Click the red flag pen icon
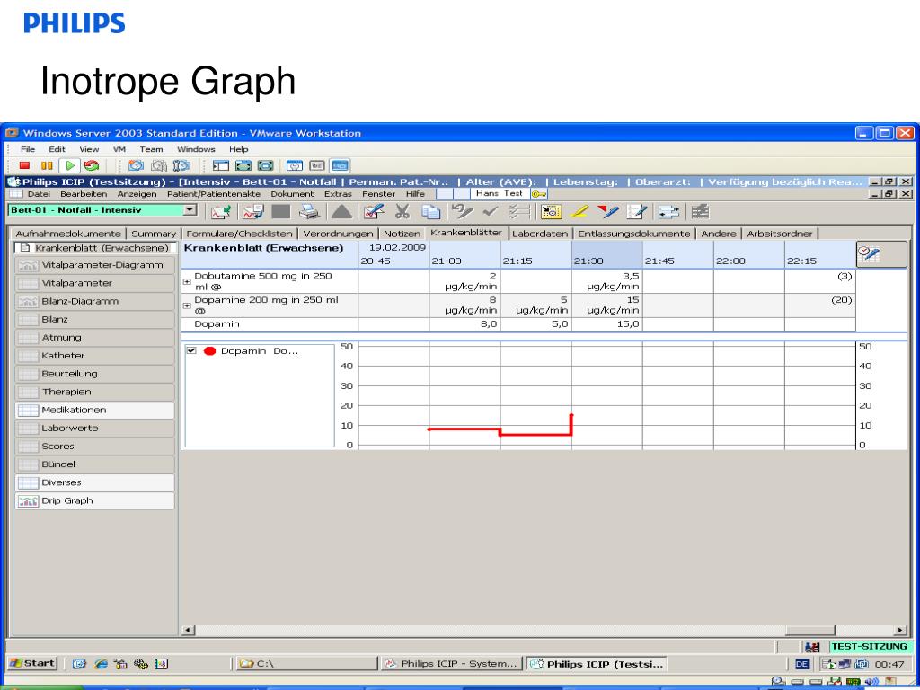Viewport: 920px width, 690px height. tap(607, 212)
